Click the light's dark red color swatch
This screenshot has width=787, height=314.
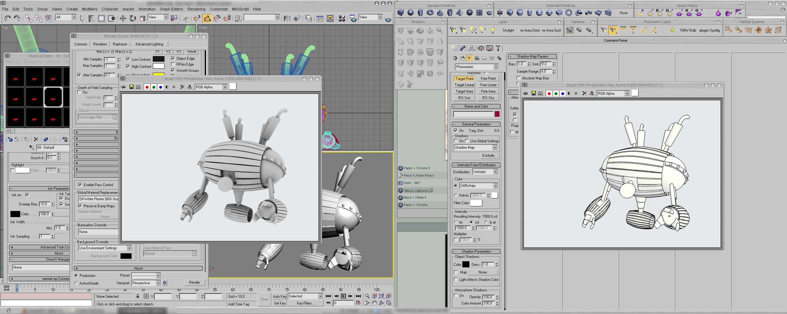(x=497, y=114)
